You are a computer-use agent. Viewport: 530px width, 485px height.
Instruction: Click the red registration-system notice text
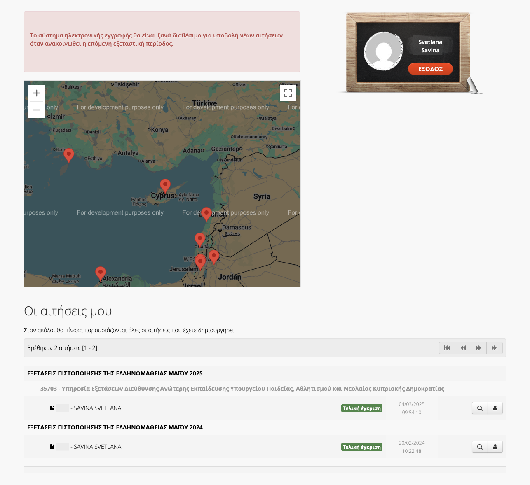click(157, 40)
